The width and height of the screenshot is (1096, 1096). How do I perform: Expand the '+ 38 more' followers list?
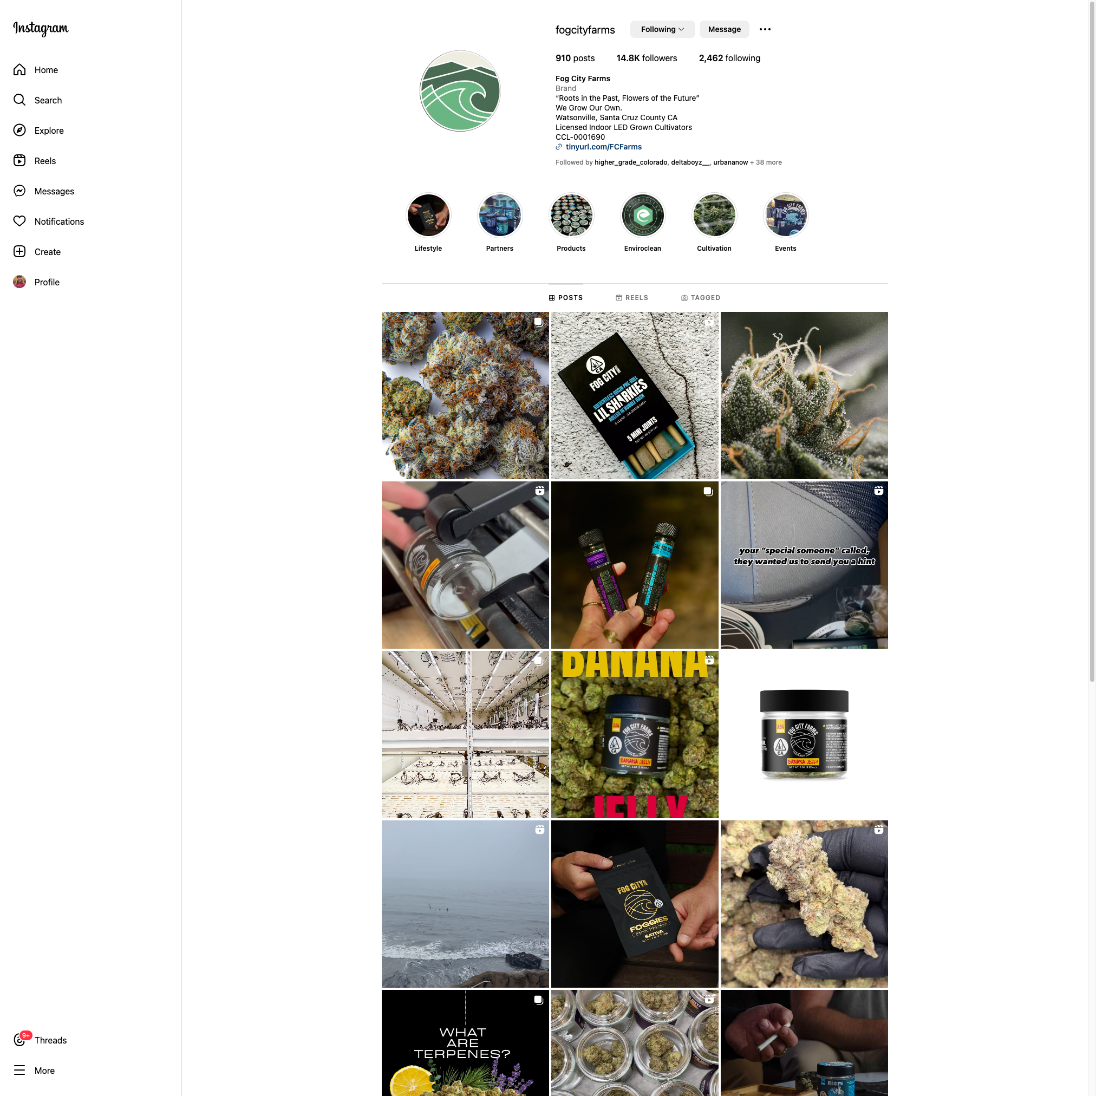(x=766, y=162)
